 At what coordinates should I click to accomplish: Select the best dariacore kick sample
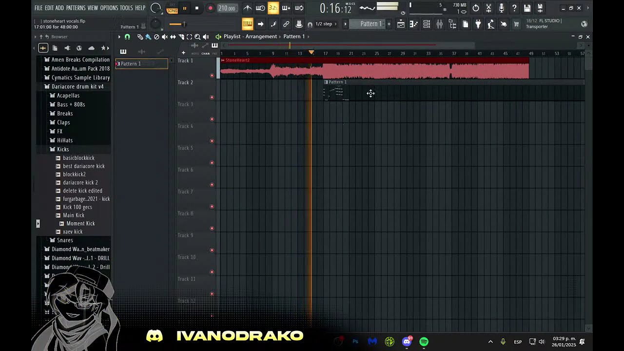[x=83, y=166]
